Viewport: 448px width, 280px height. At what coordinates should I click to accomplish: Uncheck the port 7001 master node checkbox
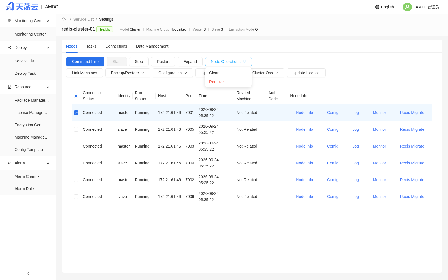point(76,113)
